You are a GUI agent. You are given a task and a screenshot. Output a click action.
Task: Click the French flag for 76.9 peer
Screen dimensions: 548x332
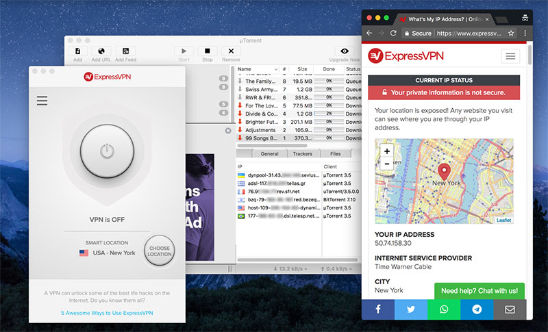[x=241, y=192]
